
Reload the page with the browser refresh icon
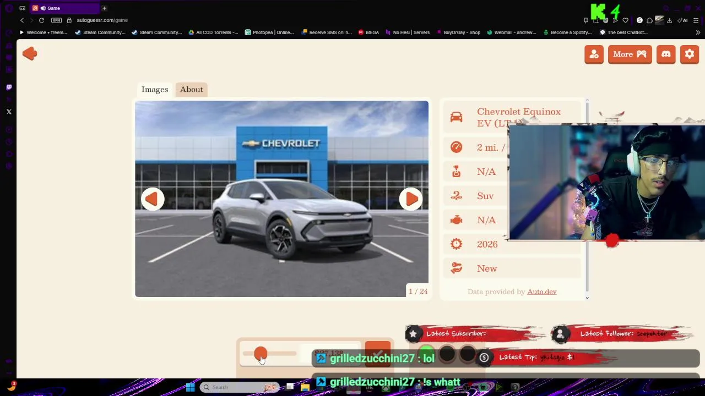pos(41,20)
